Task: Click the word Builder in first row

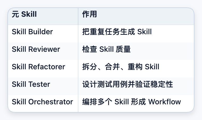Action: pyautogui.click(x=41, y=32)
